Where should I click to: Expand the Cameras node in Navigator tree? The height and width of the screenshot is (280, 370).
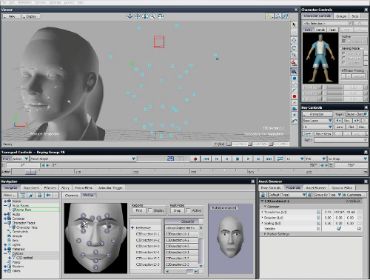tap(5, 219)
